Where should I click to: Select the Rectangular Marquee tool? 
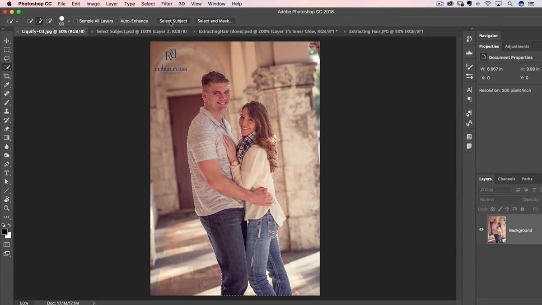[7, 50]
